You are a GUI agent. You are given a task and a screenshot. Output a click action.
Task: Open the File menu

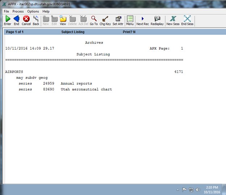[x=7, y=11]
